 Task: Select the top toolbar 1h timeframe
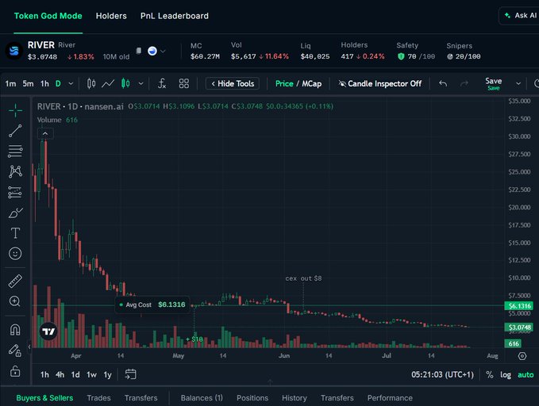(x=44, y=83)
